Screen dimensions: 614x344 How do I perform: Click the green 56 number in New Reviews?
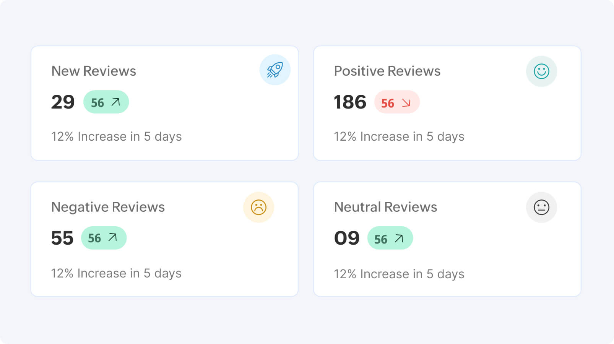coord(97,103)
